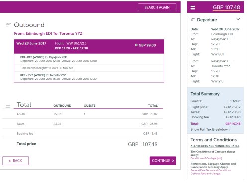Screen dimensions: 249x183
Task: Select the Wed 28 June 2017 flight header
Action: pos(89,46)
